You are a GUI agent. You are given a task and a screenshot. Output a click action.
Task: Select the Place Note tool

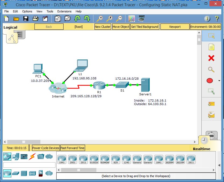(x=211, y=47)
